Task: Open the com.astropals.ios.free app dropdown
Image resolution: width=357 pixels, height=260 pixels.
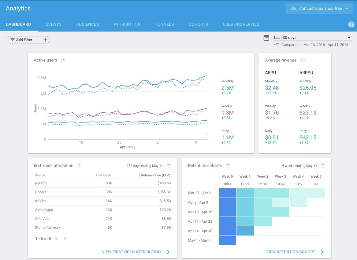Action: tap(319, 9)
